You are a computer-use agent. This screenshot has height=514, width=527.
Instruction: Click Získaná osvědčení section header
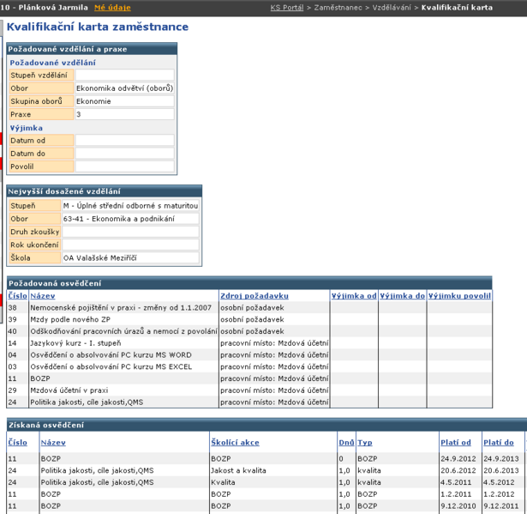point(266,425)
